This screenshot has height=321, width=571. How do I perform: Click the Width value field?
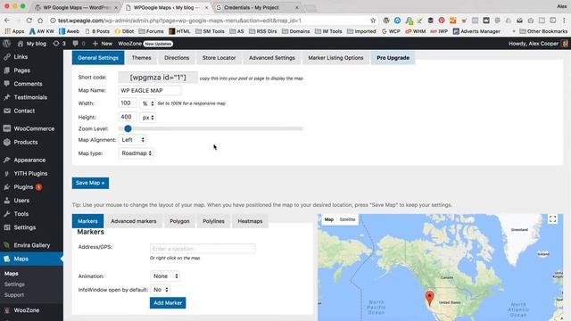tap(128, 103)
